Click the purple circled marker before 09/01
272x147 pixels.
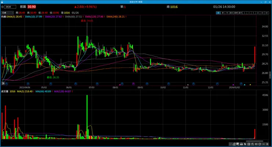coord(133,84)
